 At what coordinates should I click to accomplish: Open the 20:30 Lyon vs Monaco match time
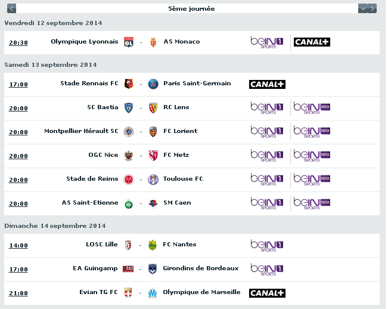(18, 43)
